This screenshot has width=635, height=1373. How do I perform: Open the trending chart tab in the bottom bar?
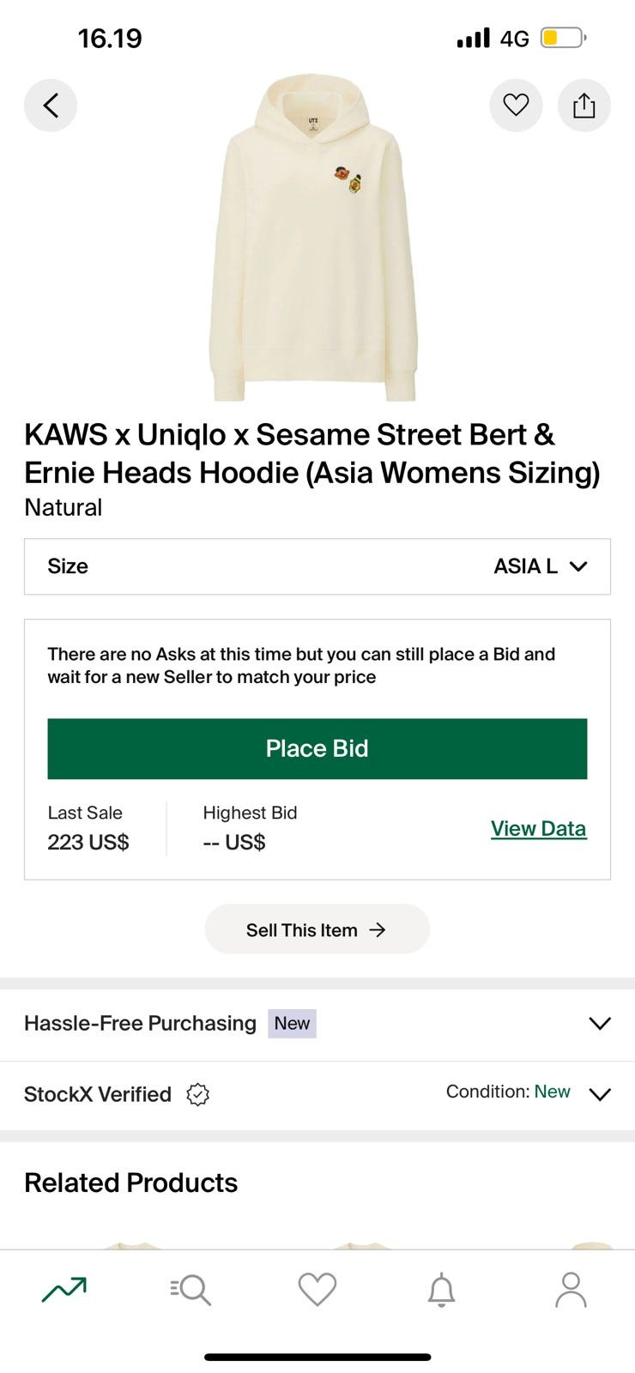point(64,1289)
